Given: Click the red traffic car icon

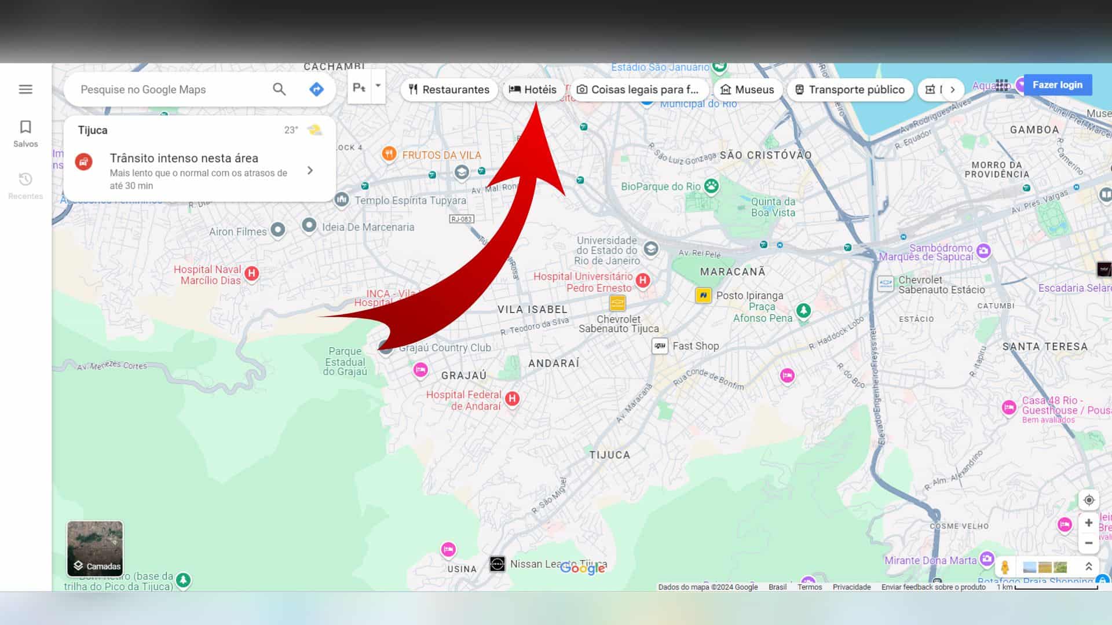Looking at the screenshot, I should click(x=84, y=161).
